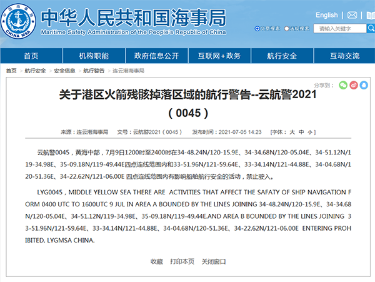Select the 法规搜索 radio button
The width and height of the screenshot is (375, 282).
click(287, 29)
